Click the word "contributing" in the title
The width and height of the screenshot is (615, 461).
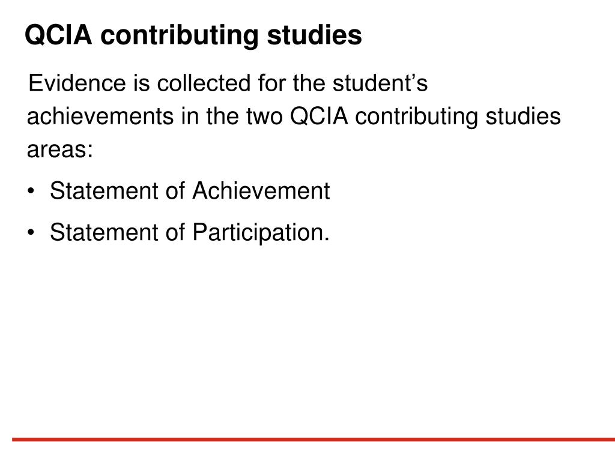coord(179,35)
